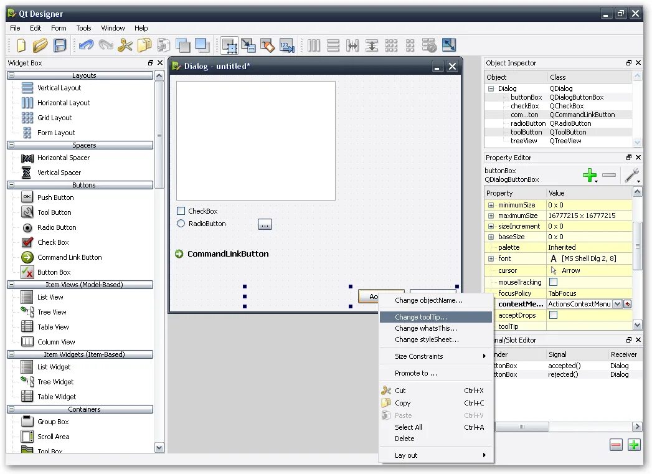Image resolution: width=652 pixels, height=474 pixels.
Task: Select the Edit Signals/Slots mode icon
Action: (x=248, y=45)
